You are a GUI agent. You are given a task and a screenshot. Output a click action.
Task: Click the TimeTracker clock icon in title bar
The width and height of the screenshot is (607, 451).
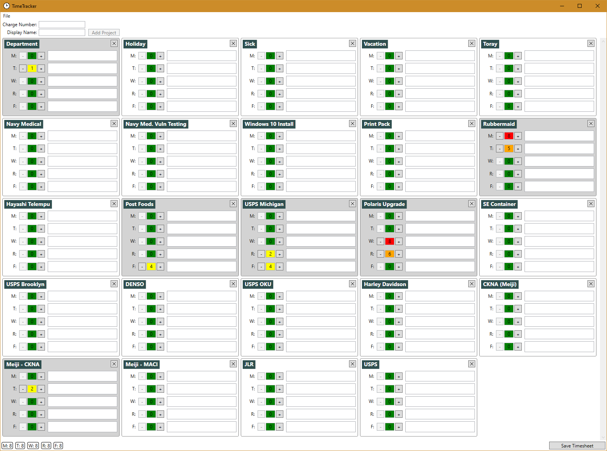(5, 6)
